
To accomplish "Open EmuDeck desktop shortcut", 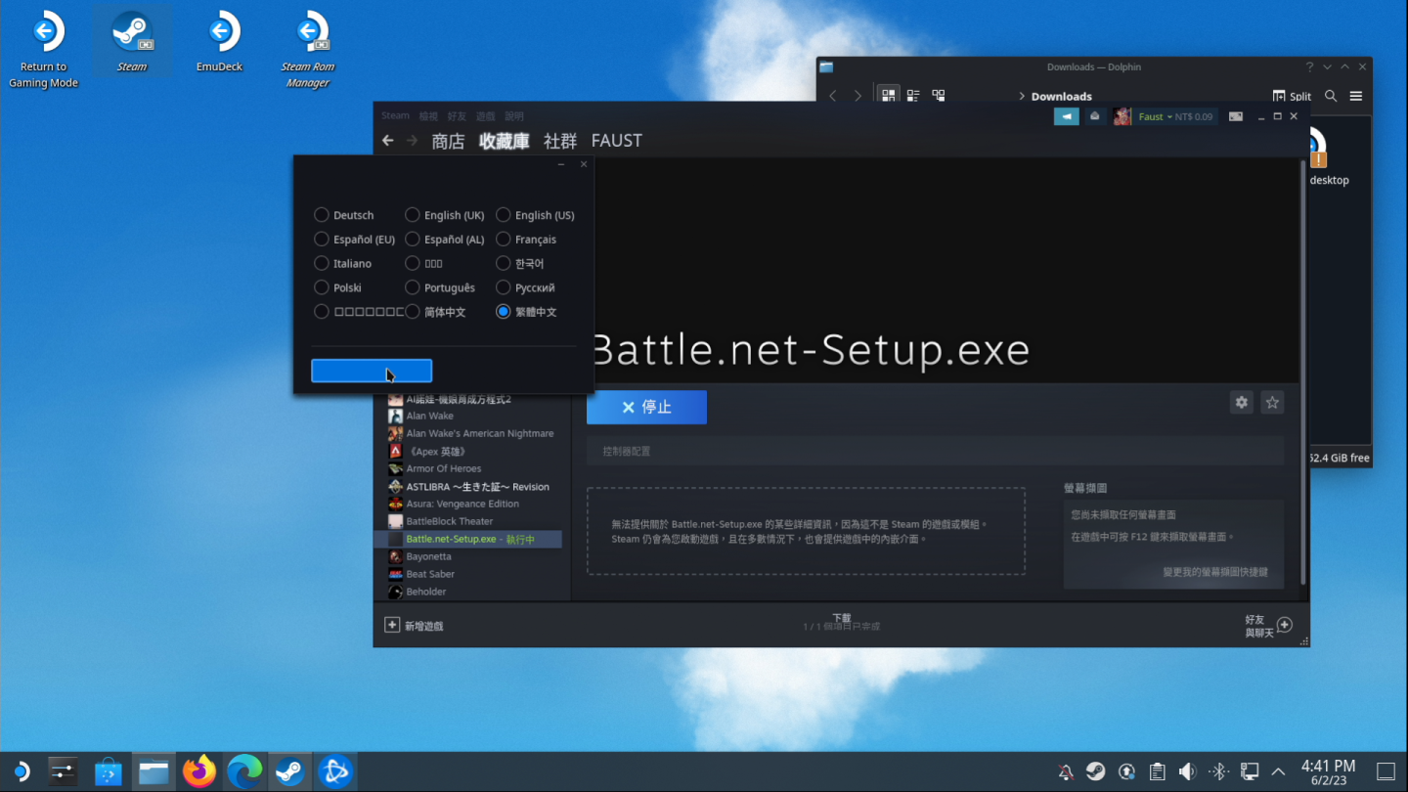I will tap(220, 42).
